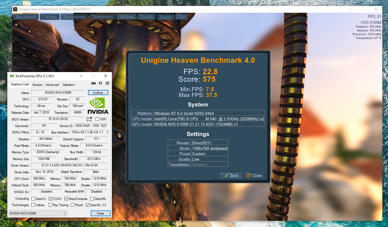388x227 pixels.
Task: Click the Platform row Windows NT 6.2
Action: coord(198,113)
